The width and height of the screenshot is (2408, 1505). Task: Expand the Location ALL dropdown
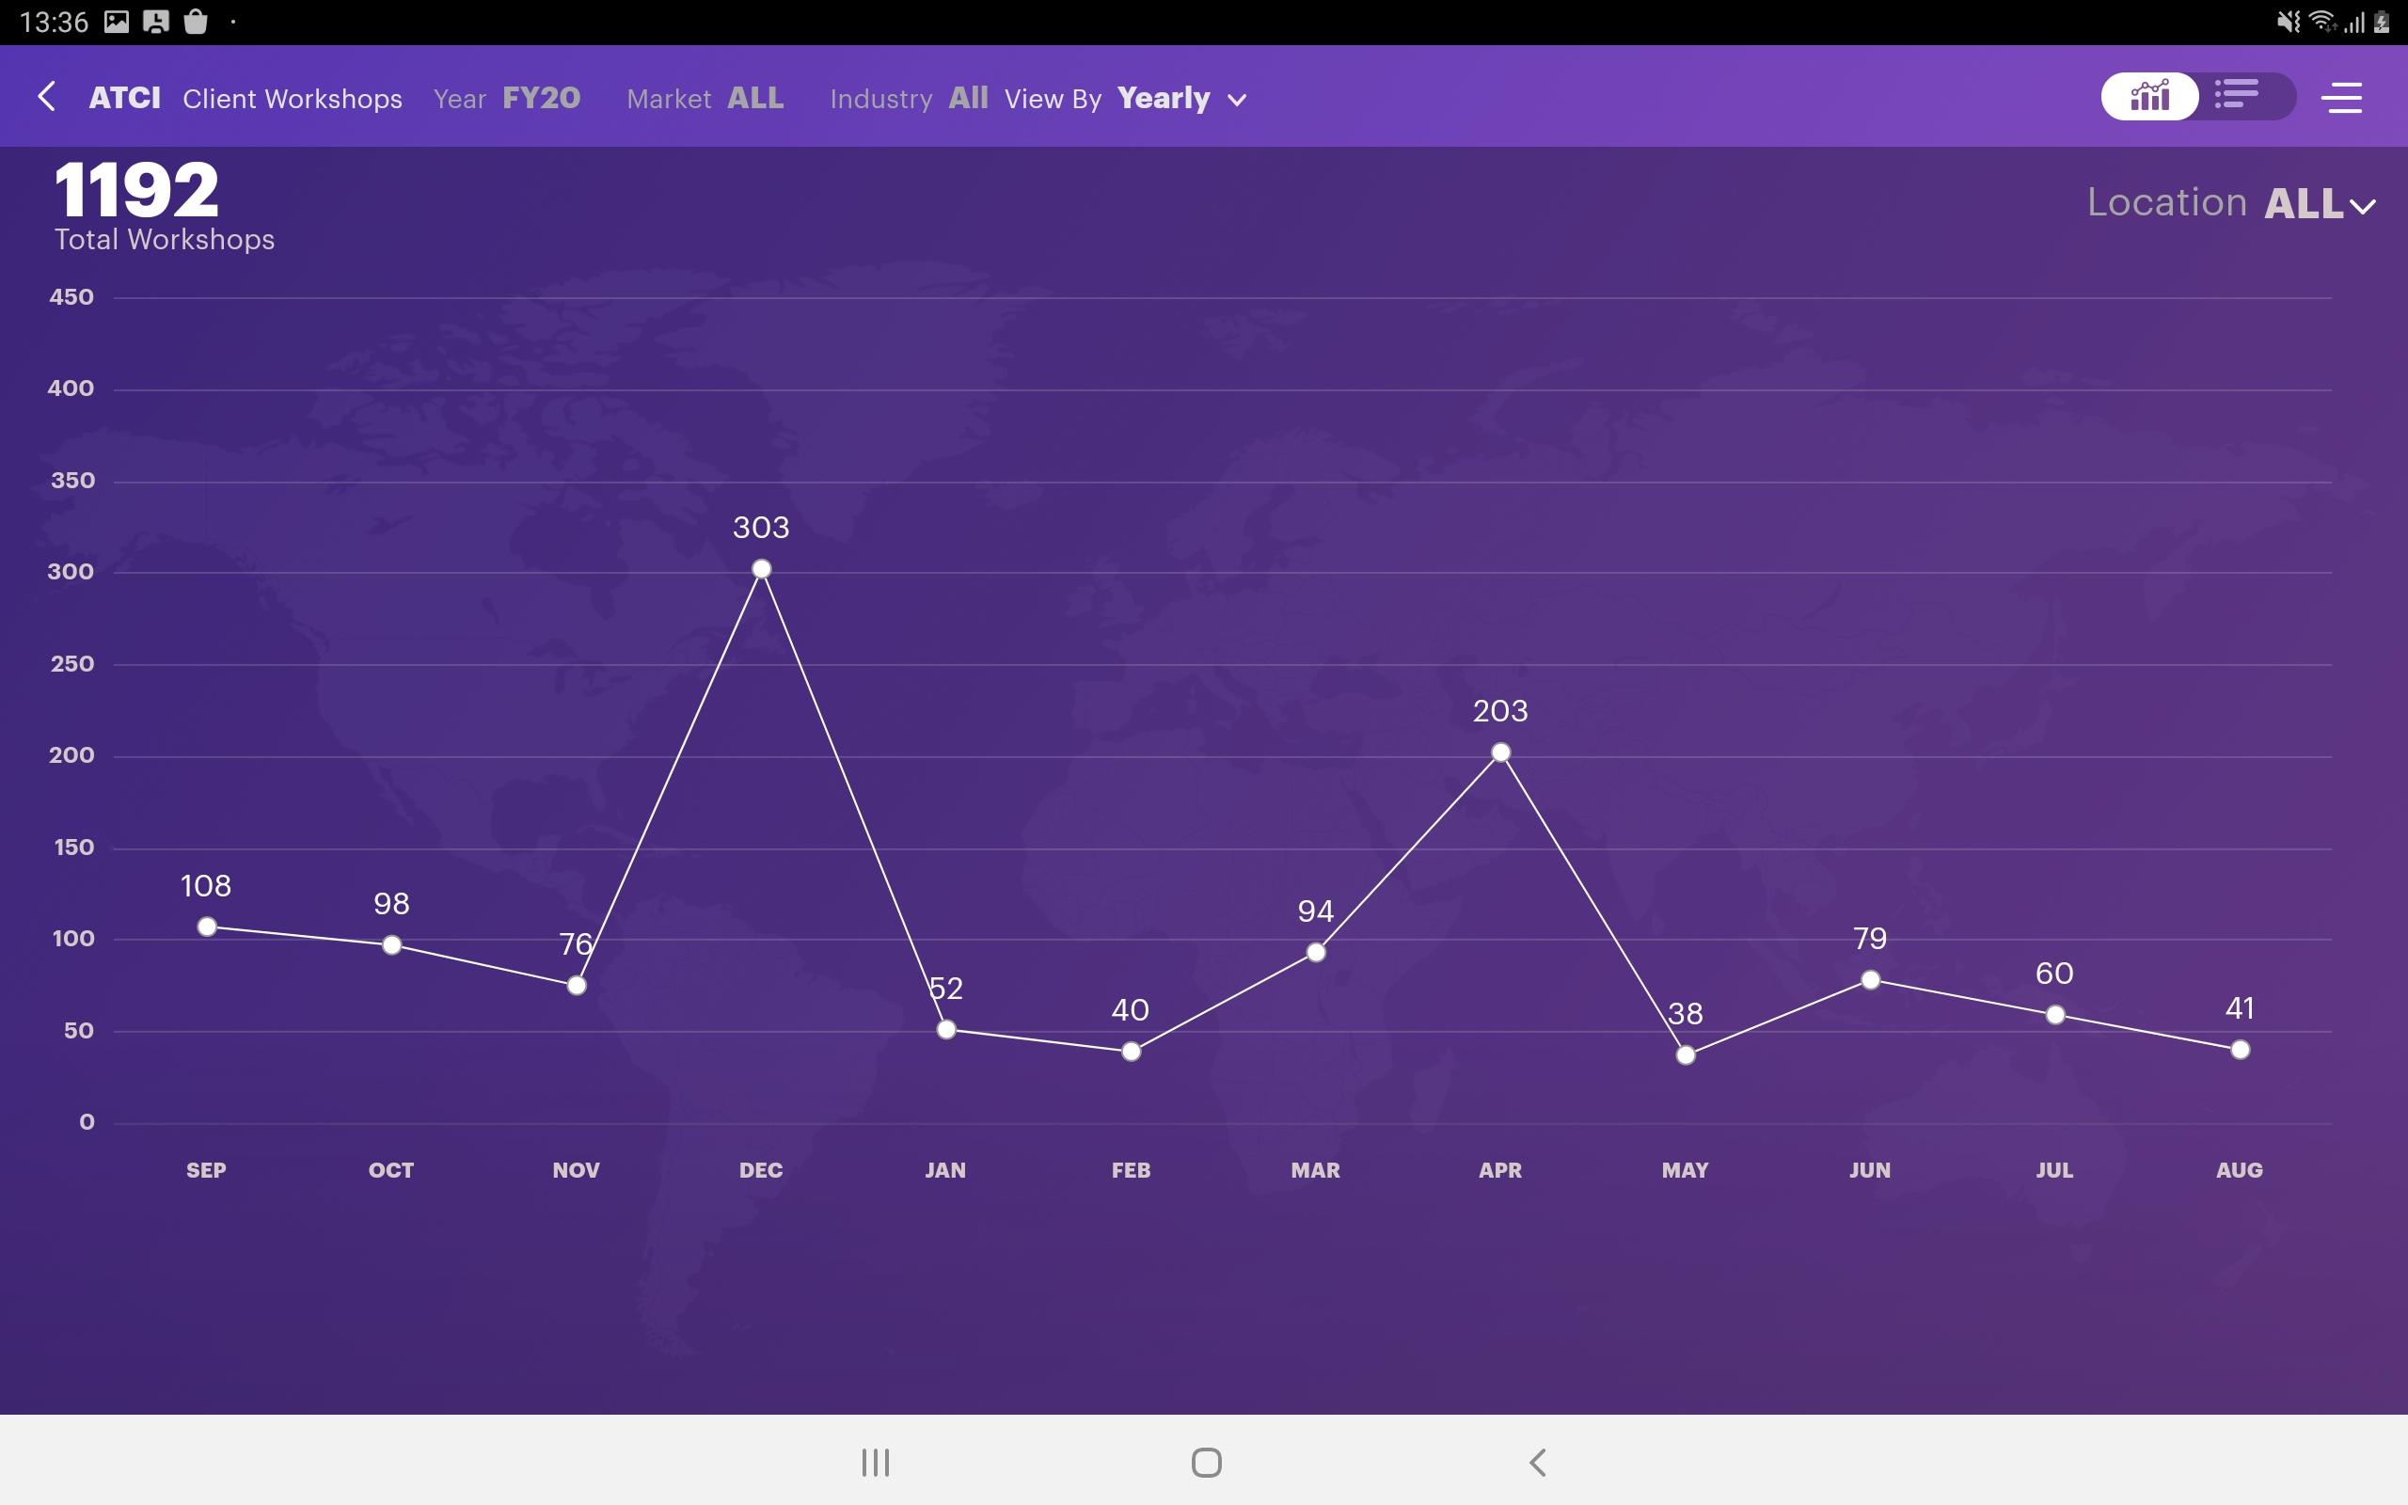coord(2231,203)
